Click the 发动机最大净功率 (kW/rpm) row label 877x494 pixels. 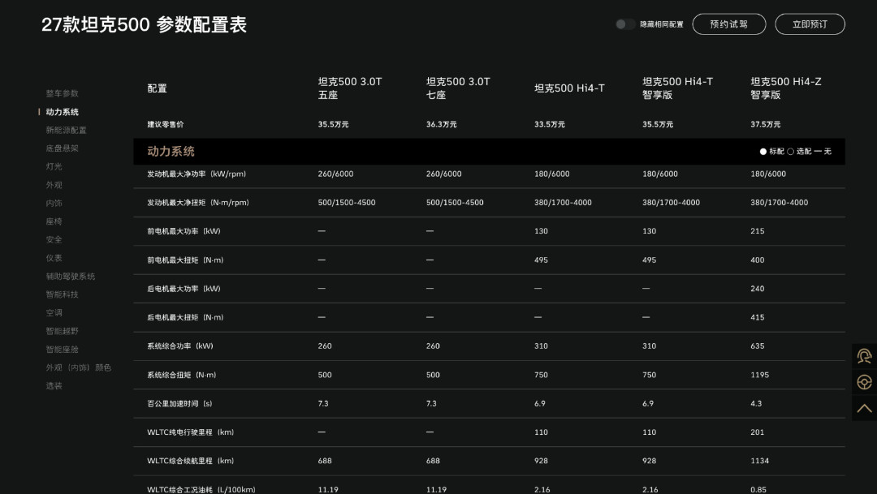197,174
